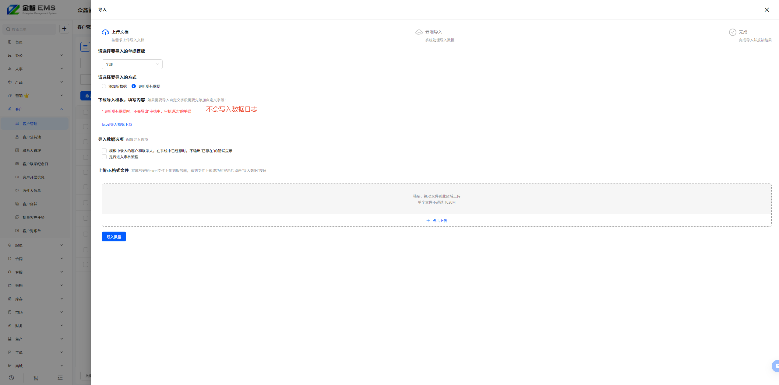779x385 pixels.
Task: Click the list view icon button
Action: coord(85,47)
